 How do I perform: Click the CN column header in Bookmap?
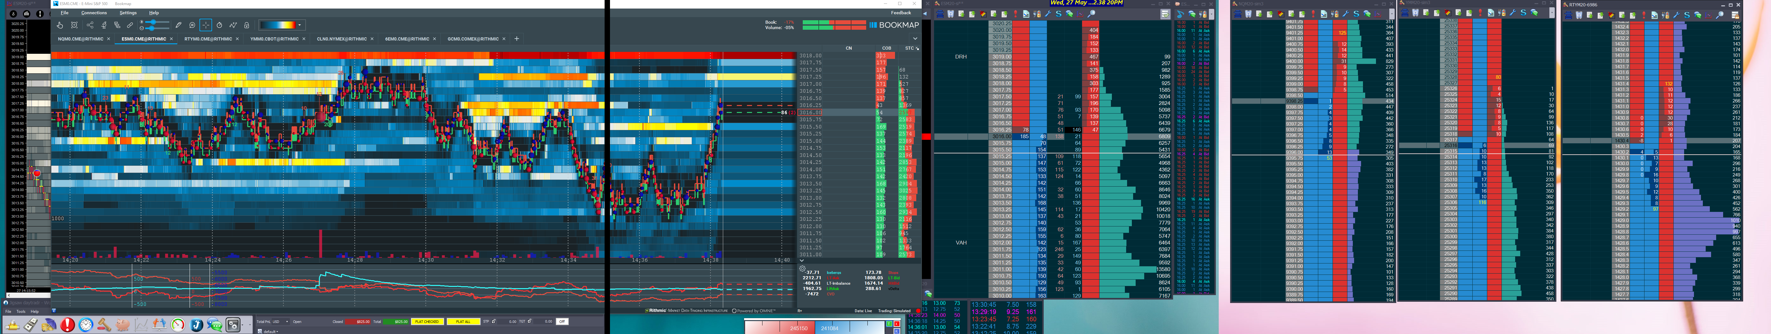click(848, 48)
